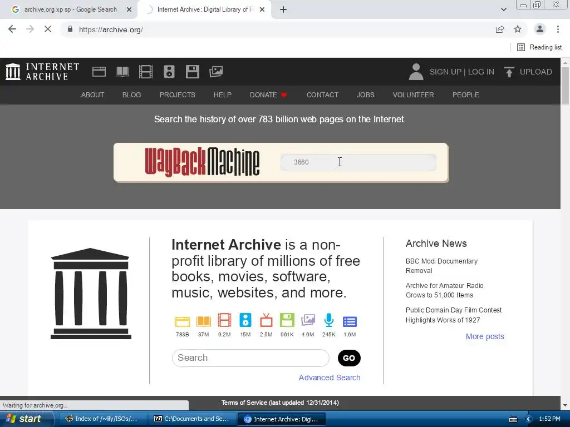The height and width of the screenshot is (427, 570).
Task: Click the browser back arrow
Action: (12, 29)
